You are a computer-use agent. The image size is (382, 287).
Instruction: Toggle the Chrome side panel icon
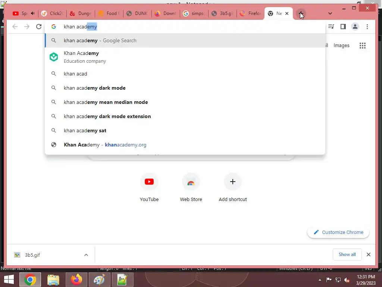pos(343,27)
